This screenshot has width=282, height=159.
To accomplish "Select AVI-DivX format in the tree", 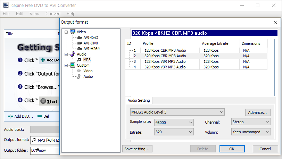I will point(91,43).
